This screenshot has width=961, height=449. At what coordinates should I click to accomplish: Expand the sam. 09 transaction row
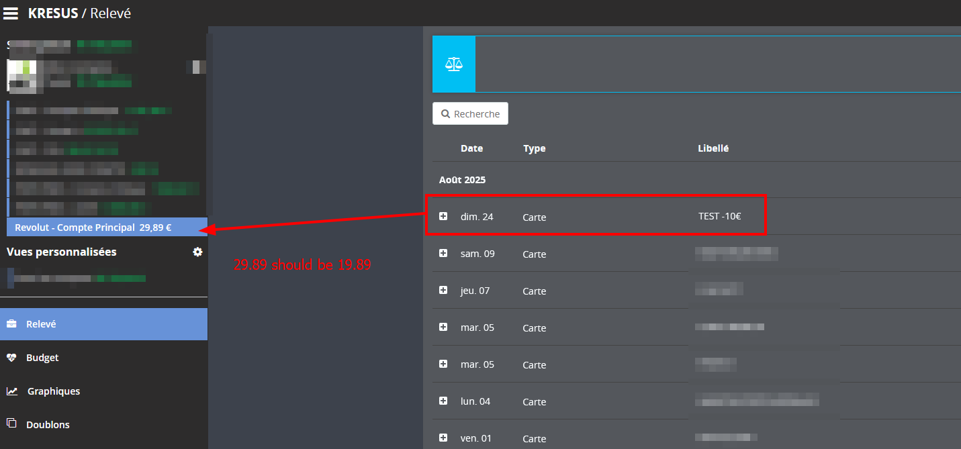[443, 253]
